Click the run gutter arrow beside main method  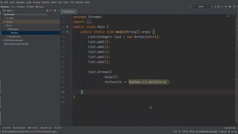[68, 32]
